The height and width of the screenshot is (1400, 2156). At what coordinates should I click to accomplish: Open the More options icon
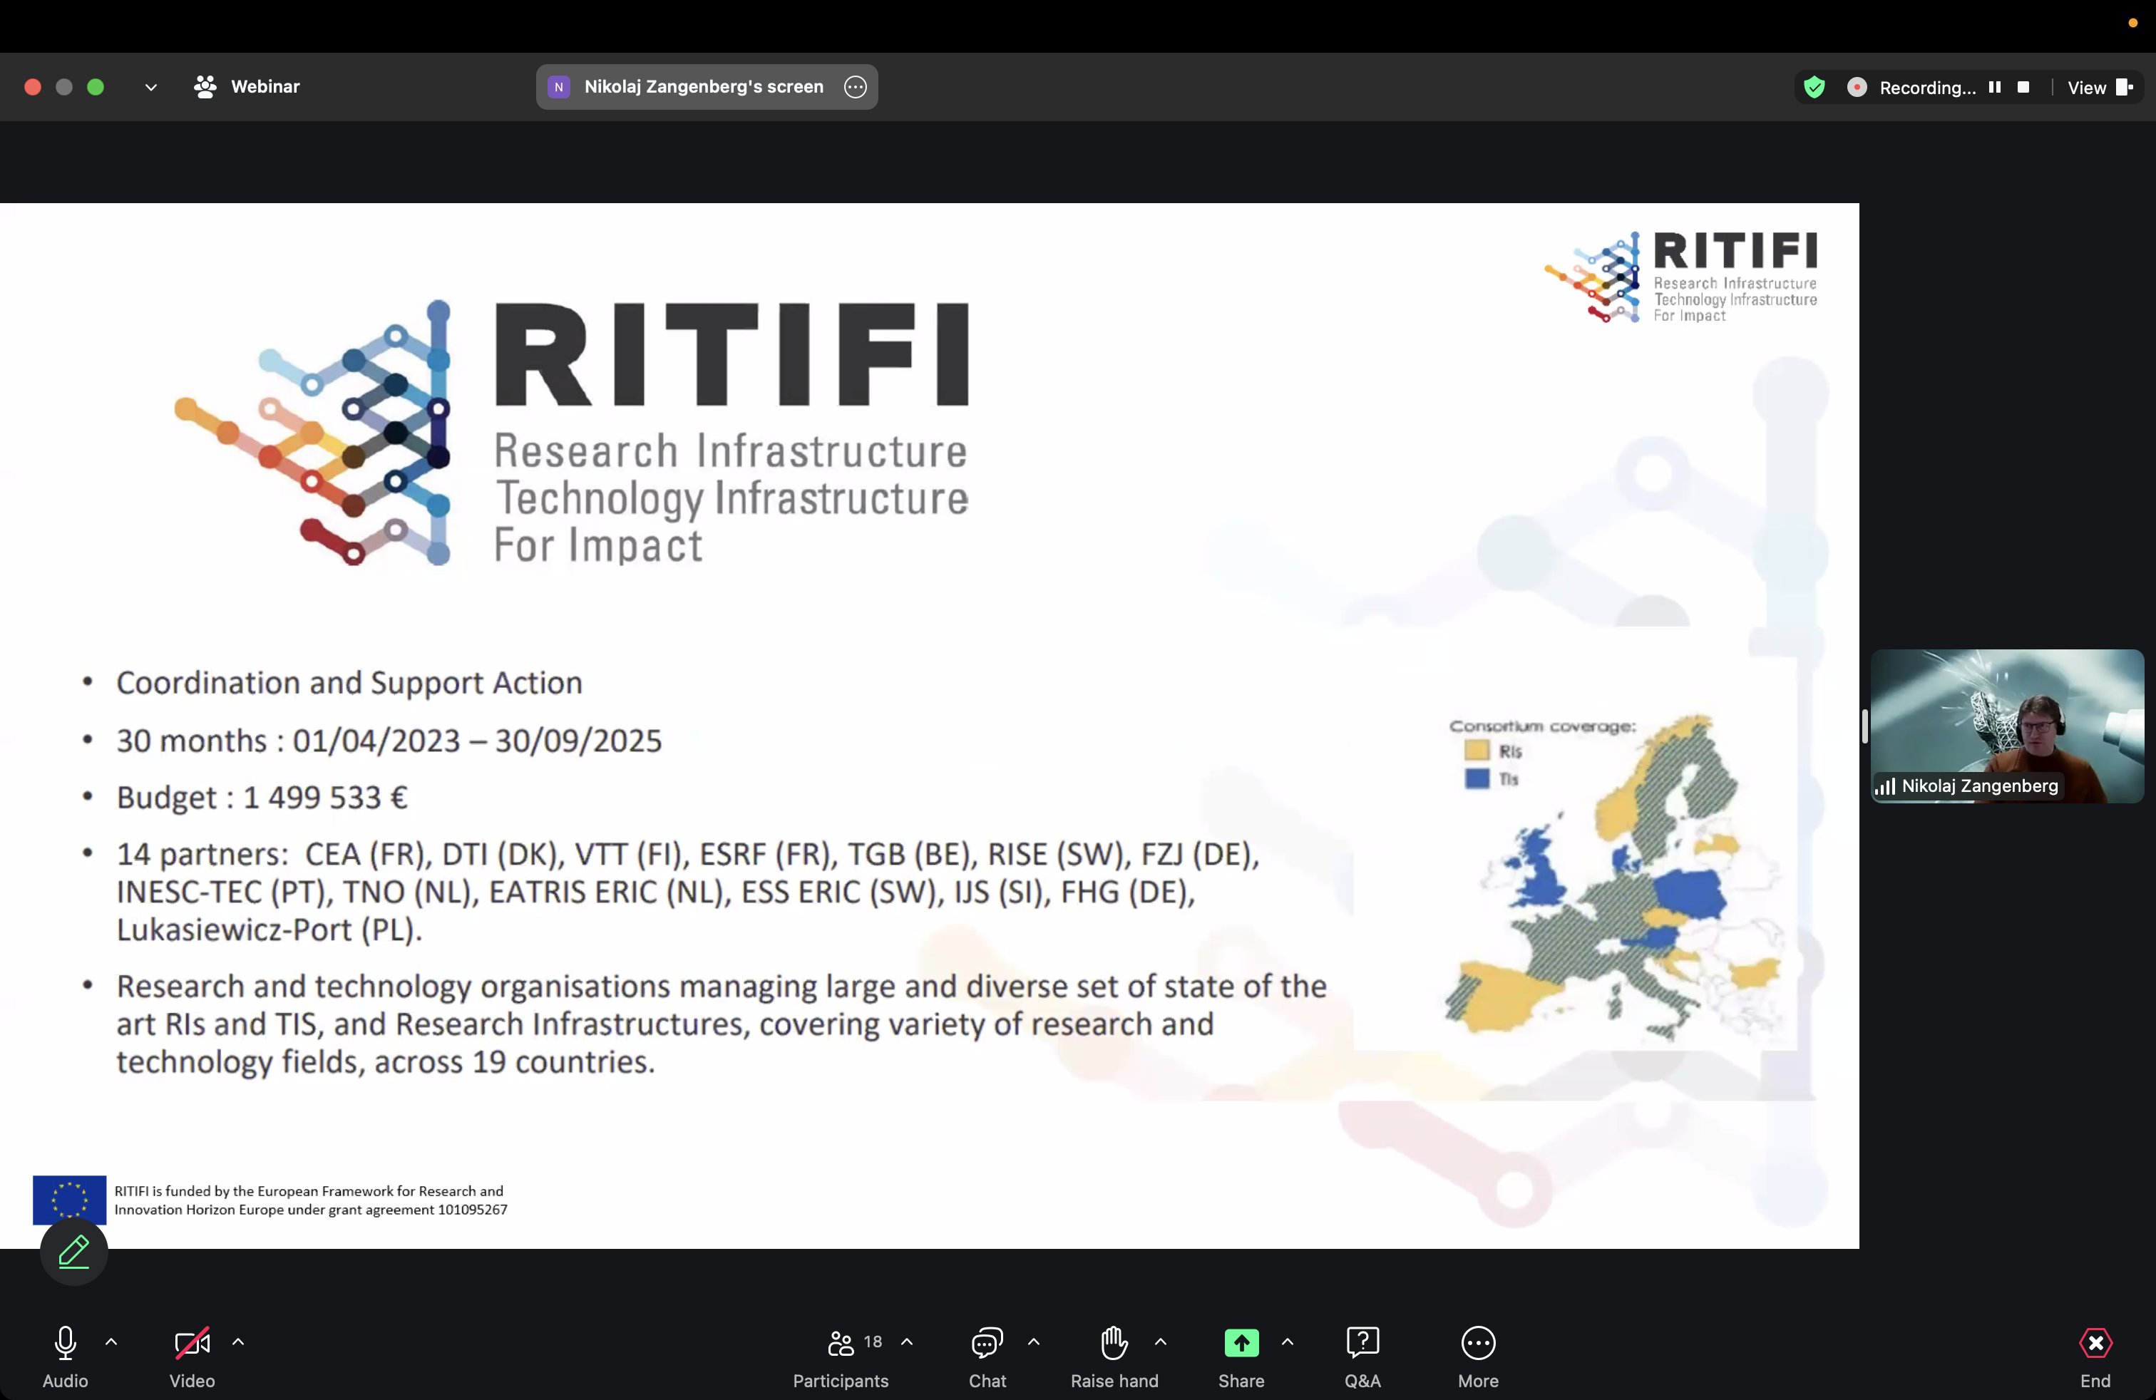1477,1343
